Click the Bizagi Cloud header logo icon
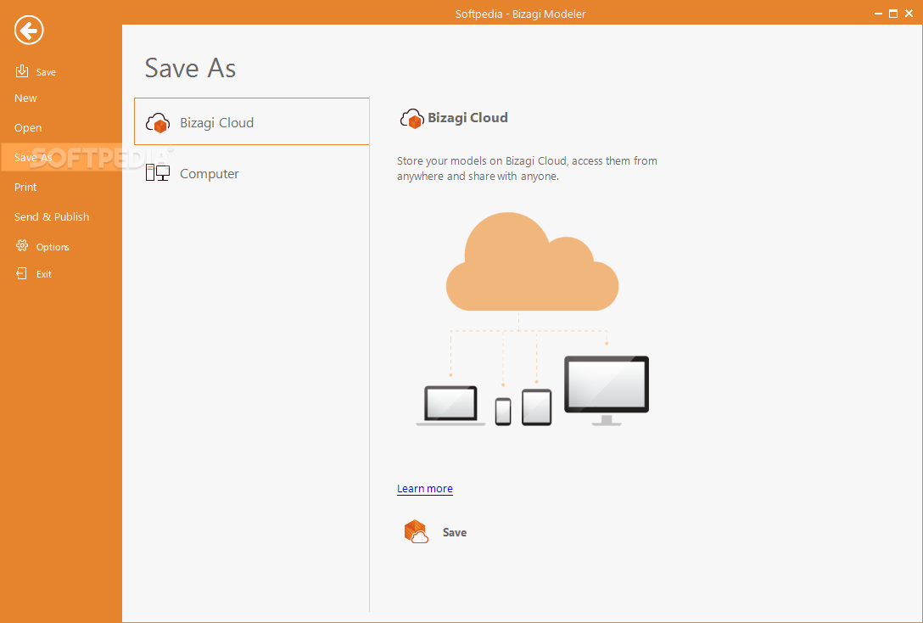 [412, 118]
